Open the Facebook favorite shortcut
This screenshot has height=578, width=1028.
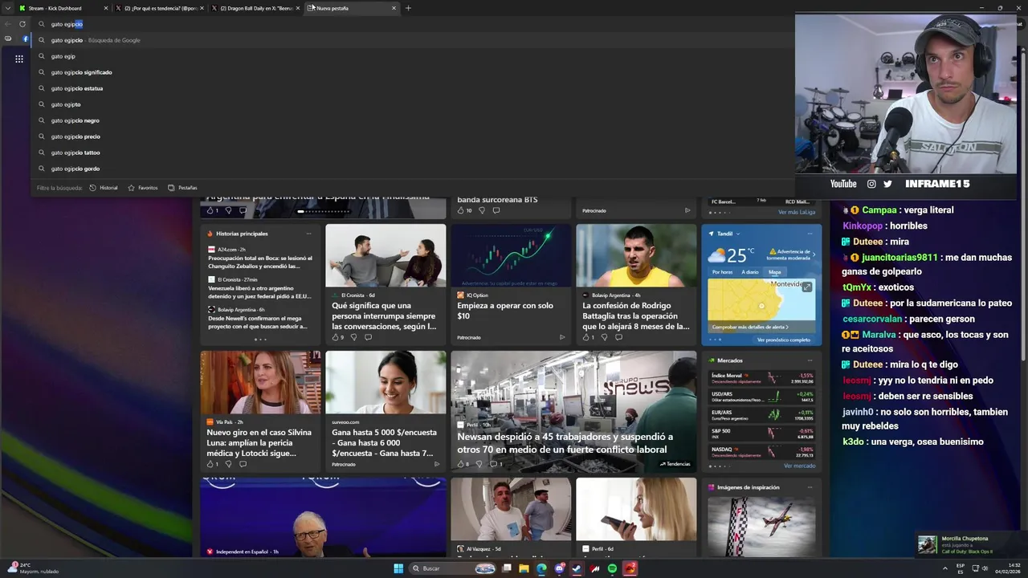(x=25, y=39)
